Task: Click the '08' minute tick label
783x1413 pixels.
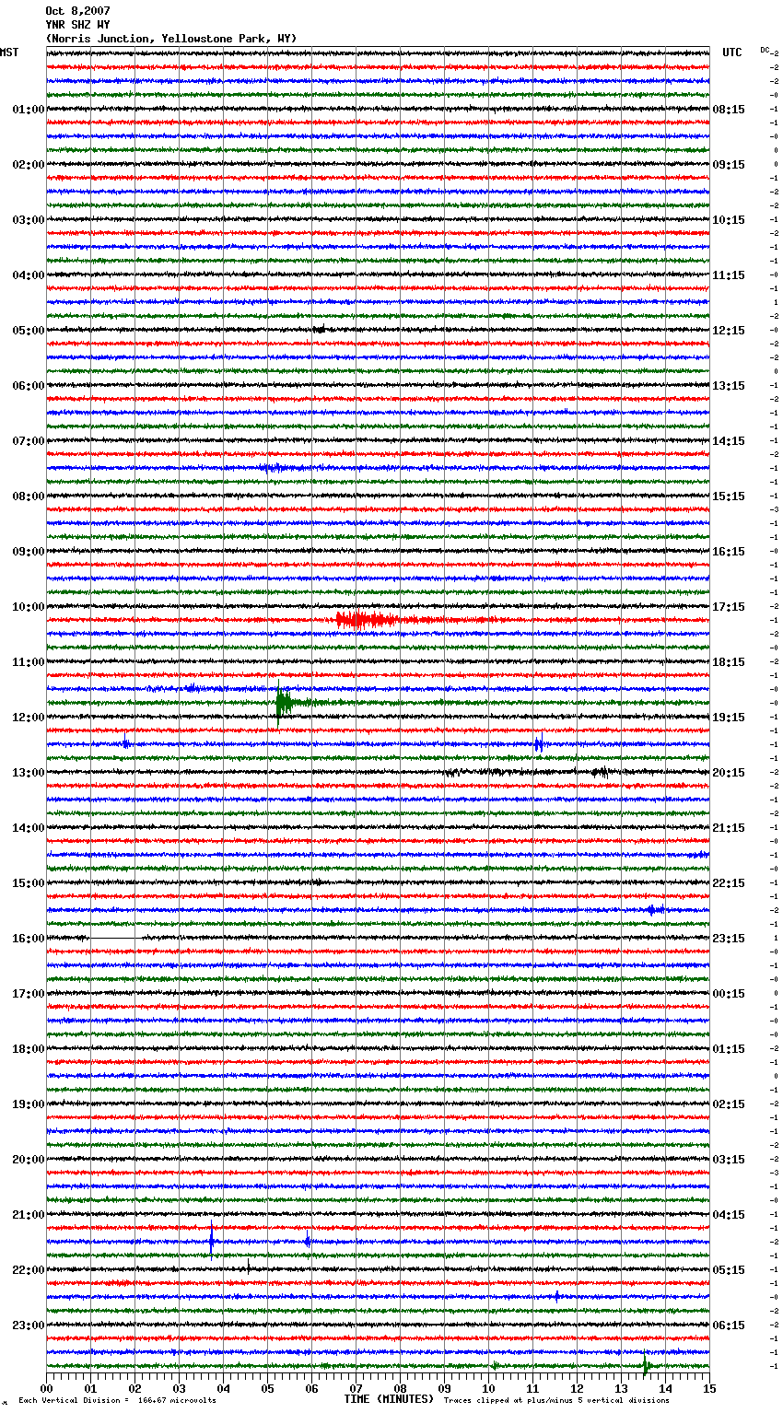Action: pos(400,1388)
